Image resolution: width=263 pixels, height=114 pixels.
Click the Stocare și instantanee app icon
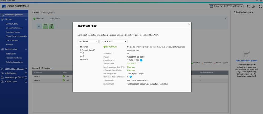pos(4,6)
